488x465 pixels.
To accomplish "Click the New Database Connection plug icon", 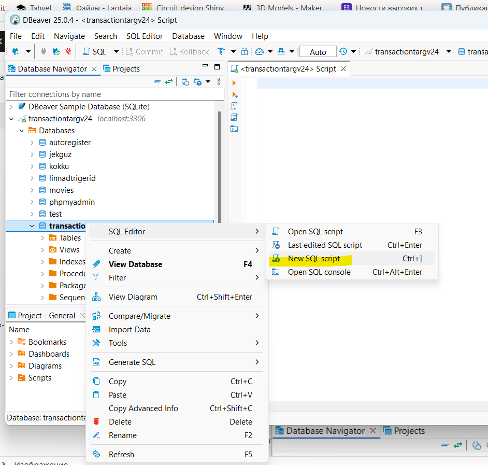I will click(x=16, y=51).
